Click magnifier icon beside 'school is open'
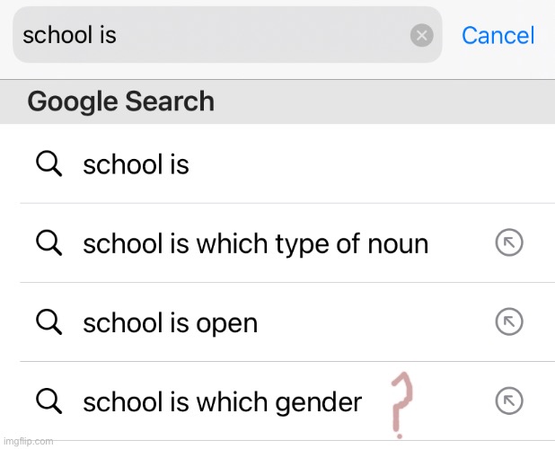Viewport: 555px width, 449px height. [48, 322]
